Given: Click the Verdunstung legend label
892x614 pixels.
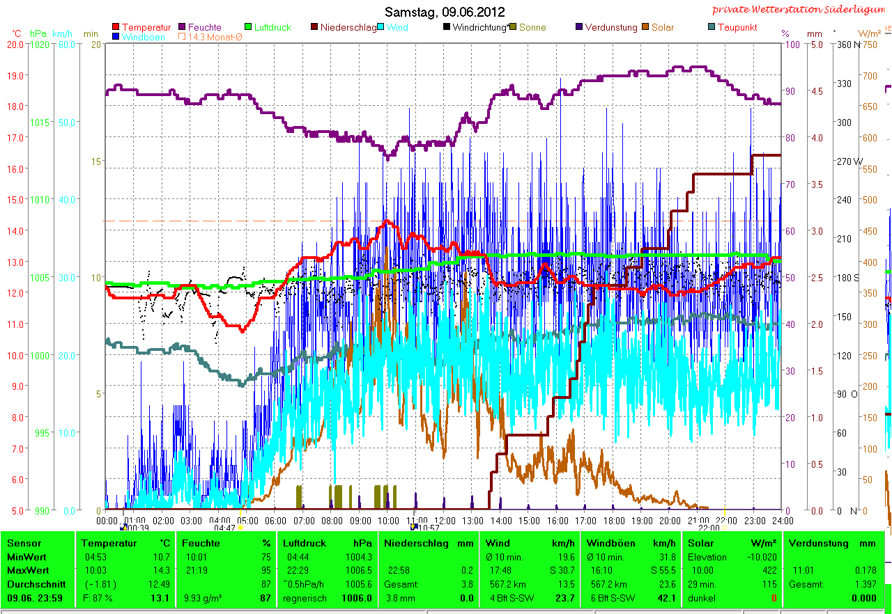Looking at the screenshot, I should 610,28.
